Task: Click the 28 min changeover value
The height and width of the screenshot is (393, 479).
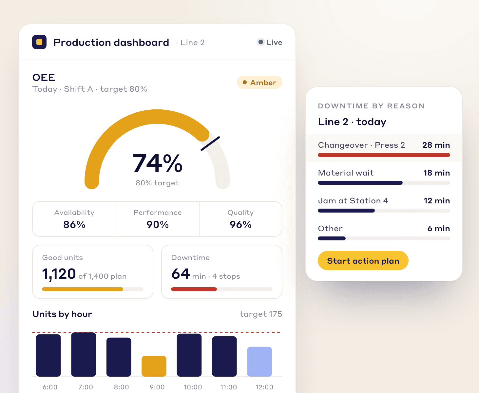Action: pos(436,145)
